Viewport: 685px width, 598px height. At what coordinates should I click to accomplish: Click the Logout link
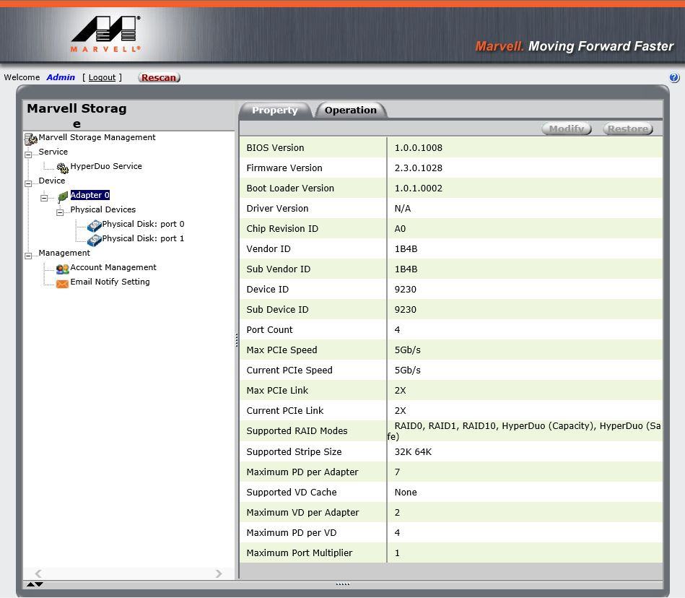point(102,77)
